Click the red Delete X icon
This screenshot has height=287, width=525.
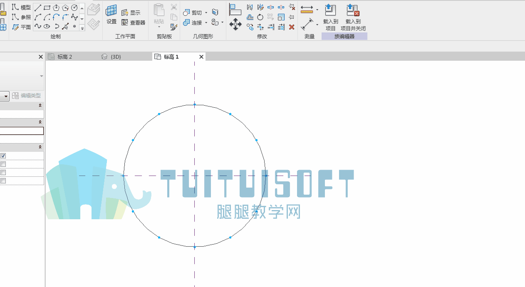click(x=292, y=27)
